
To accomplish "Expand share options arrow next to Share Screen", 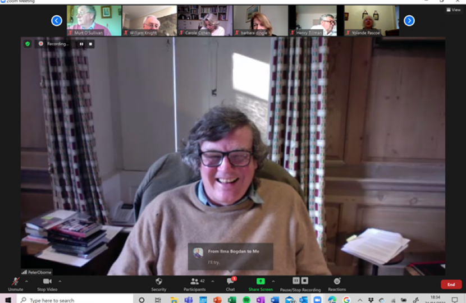I will pyautogui.click(x=273, y=281).
